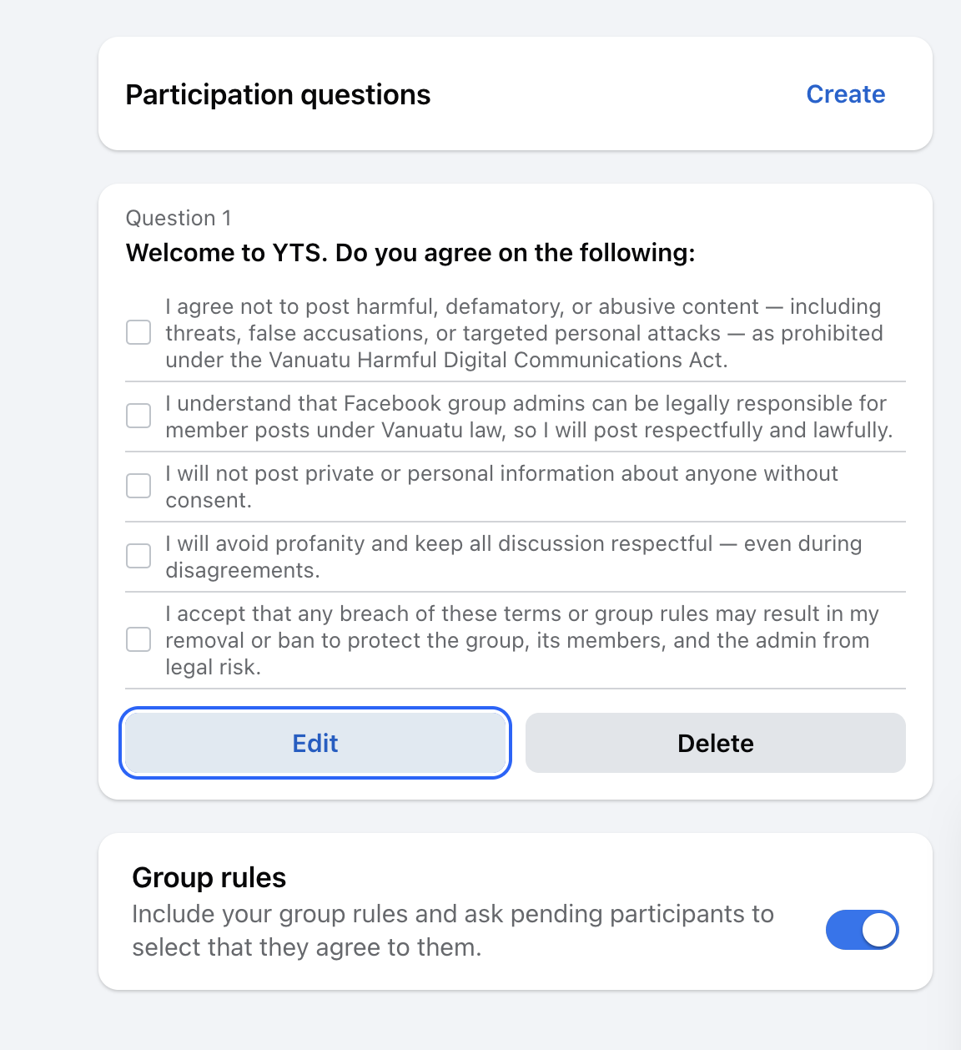Click the Group rules heading
Viewport: 961px width, 1050px height.
[209, 878]
